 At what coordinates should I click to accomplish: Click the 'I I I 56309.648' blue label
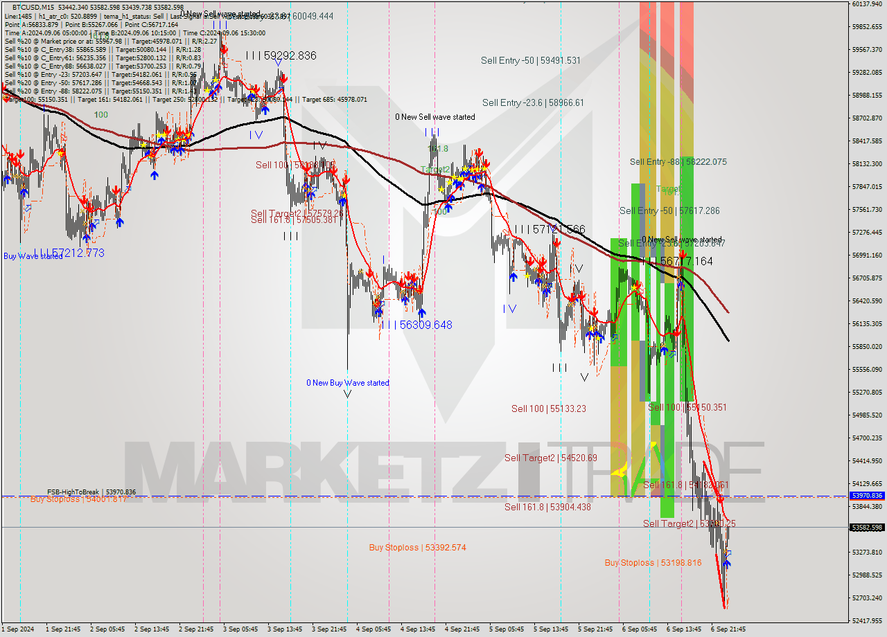pos(416,324)
